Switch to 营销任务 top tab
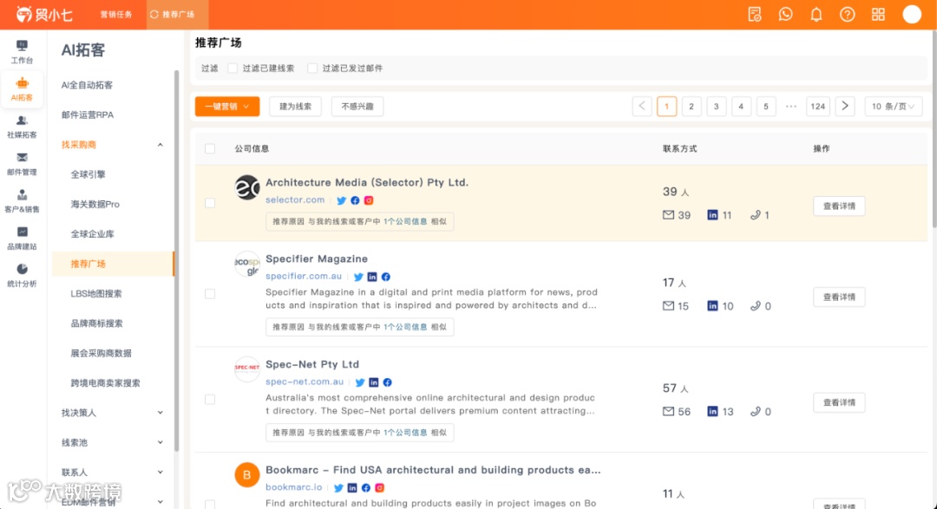This screenshot has height=509, width=937. pos(116,15)
